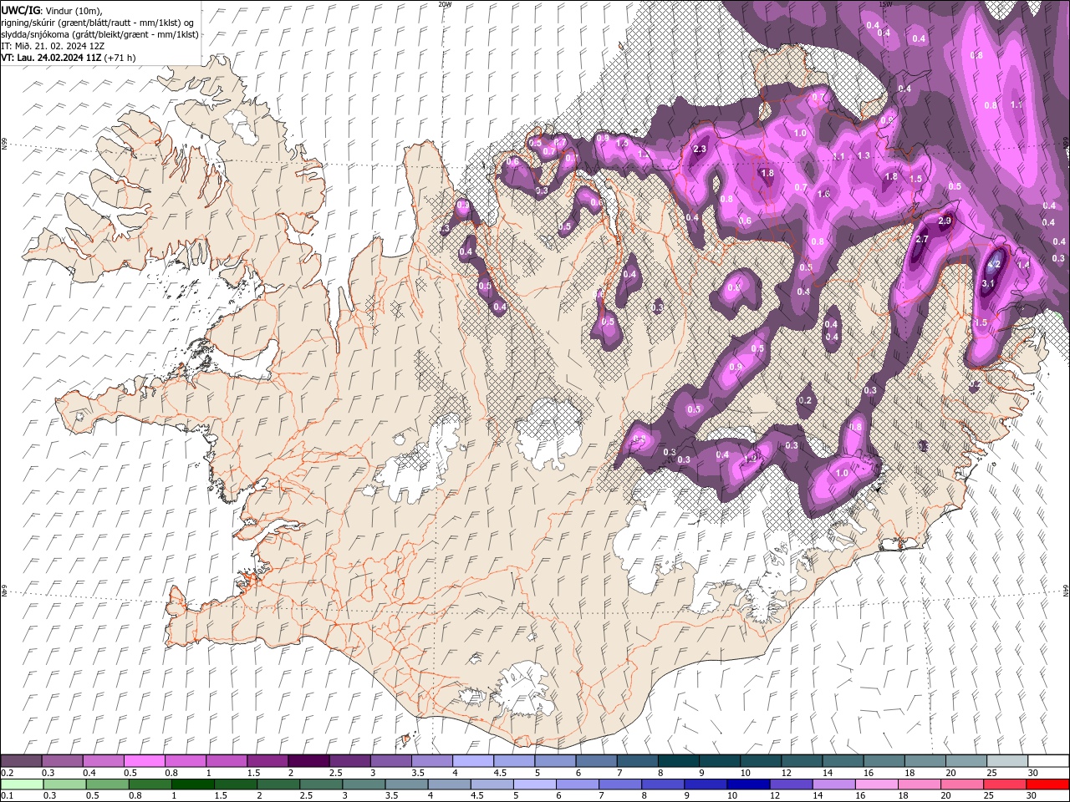
Task: Click the crimson 25–30 swatch in lower scale
Action: 1005,784
